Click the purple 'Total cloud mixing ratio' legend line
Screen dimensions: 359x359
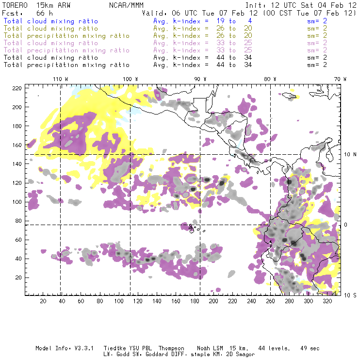(51, 43)
